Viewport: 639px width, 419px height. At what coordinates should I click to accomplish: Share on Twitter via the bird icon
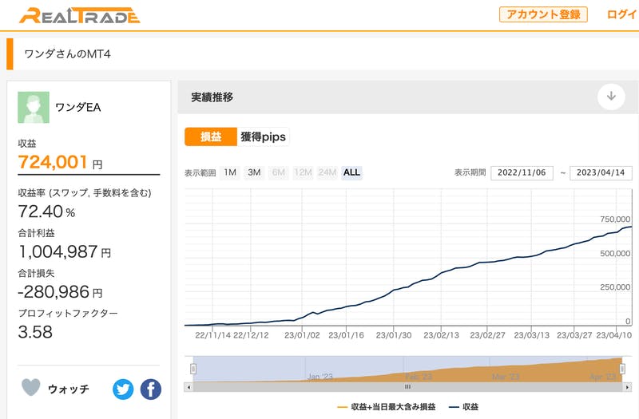tap(123, 389)
